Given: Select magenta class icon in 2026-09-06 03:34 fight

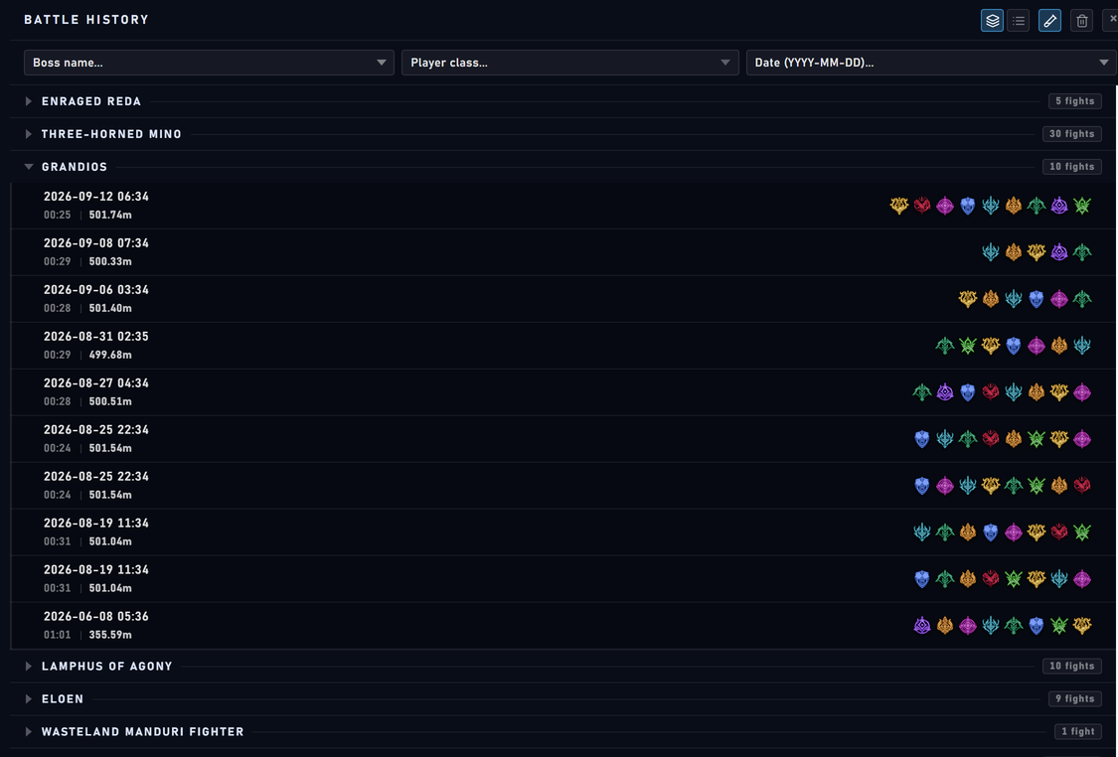Looking at the screenshot, I should pos(1059,299).
